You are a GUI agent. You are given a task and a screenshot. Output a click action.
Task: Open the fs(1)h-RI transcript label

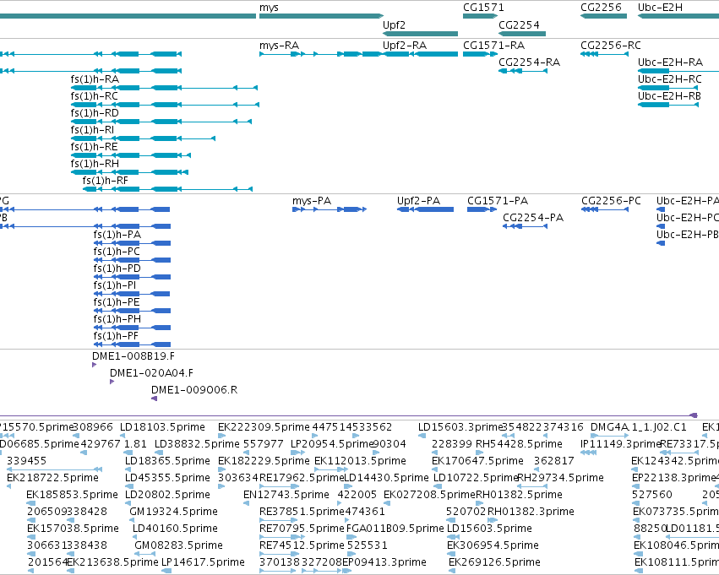pos(92,131)
